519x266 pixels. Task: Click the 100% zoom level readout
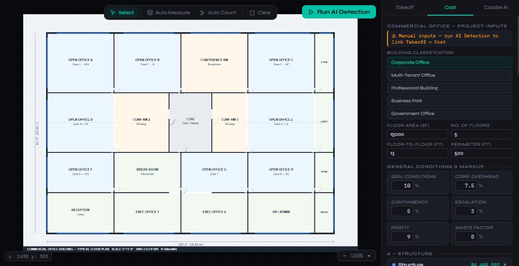pos(357,256)
